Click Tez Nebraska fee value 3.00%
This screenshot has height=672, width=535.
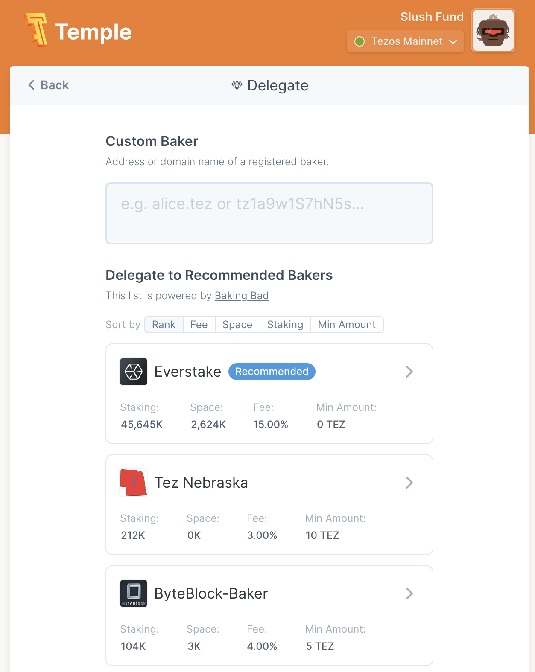click(x=262, y=535)
